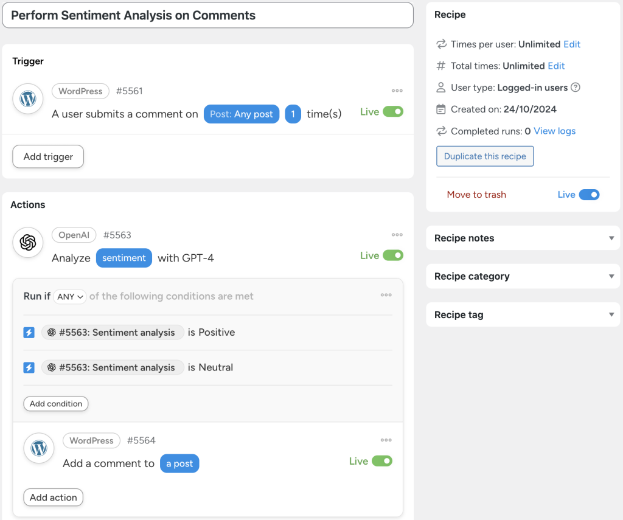Image resolution: width=623 pixels, height=520 pixels.
Task: Click the lightning bolt beside the Neutral condition
Action: pos(29,367)
